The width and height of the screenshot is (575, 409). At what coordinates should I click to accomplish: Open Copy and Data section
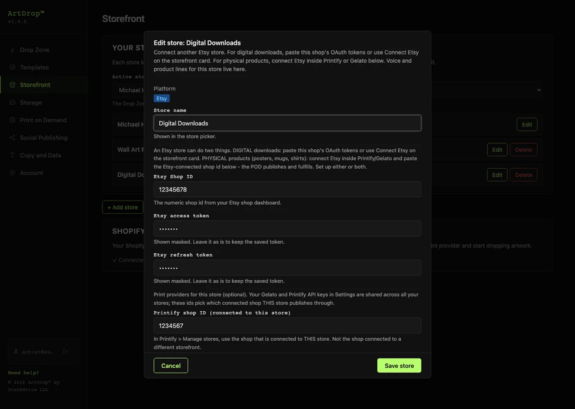tap(44, 155)
